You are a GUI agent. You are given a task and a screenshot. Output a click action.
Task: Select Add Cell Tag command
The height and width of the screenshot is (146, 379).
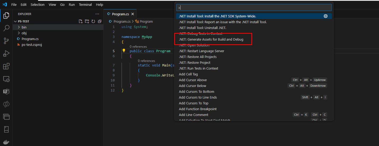254,74
